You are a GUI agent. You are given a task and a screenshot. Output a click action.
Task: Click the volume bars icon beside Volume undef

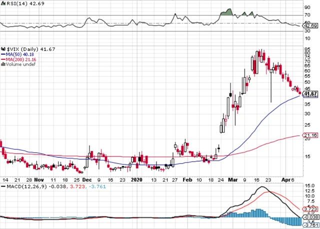(x=3, y=64)
